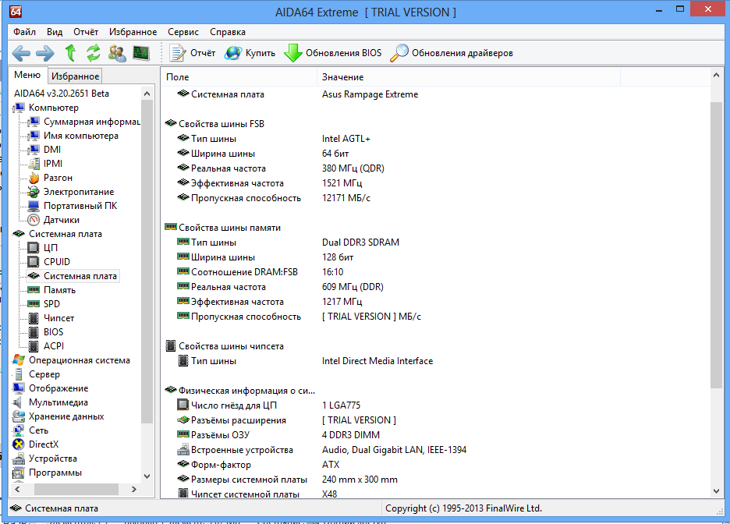Click the Поле column header
Image resolution: width=730 pixels, height=524 pixels.
(239, 76)
